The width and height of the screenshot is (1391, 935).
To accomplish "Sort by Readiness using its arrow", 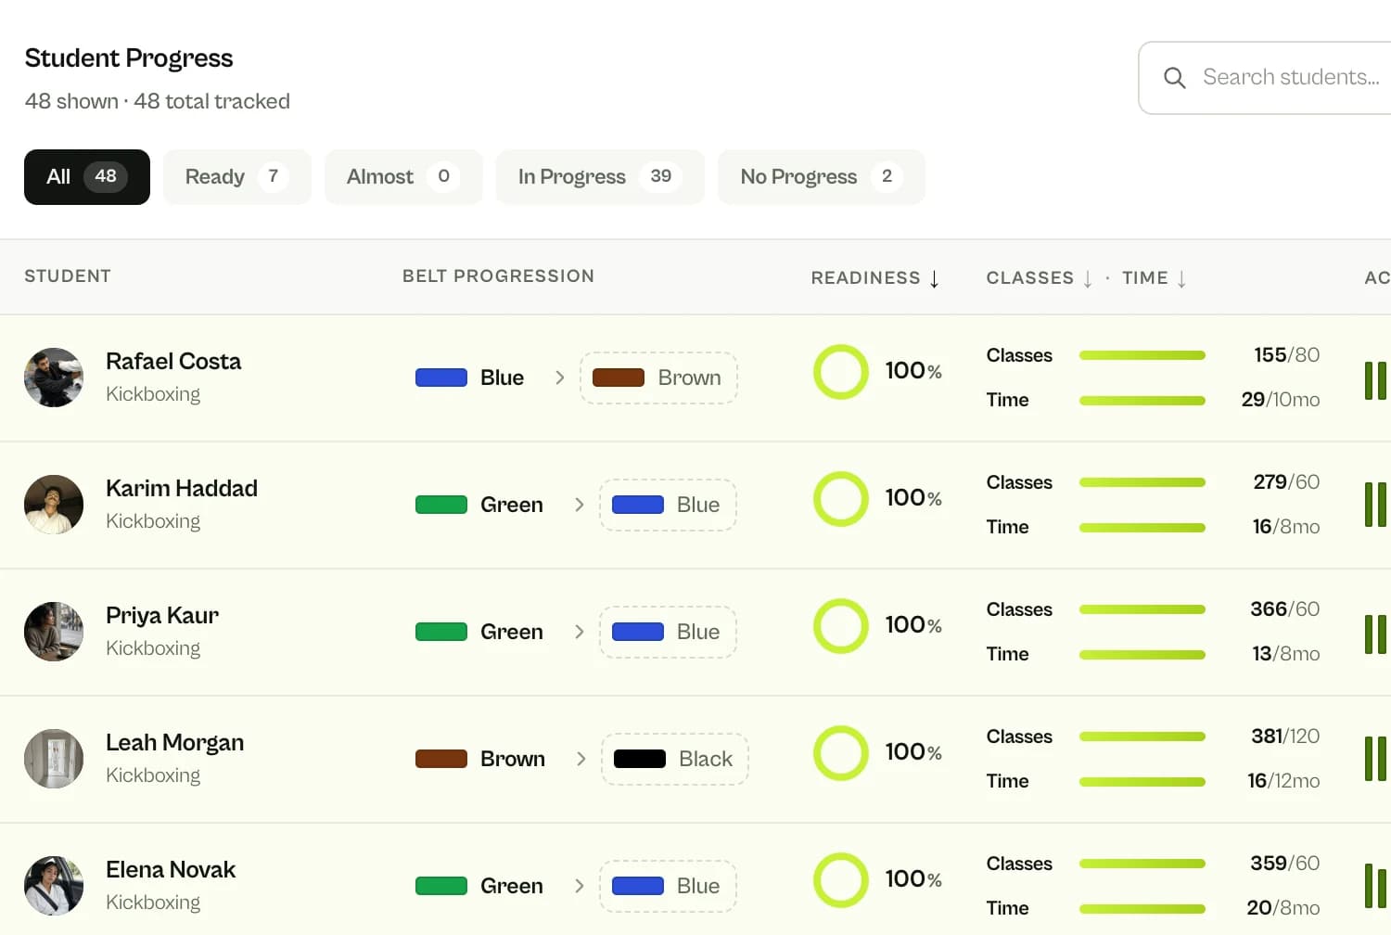I will [x=934, y=278].
